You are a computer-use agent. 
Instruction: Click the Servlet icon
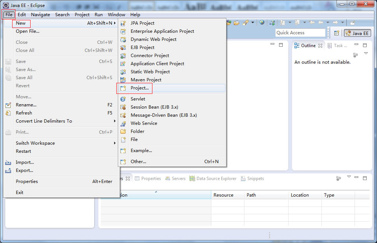pos(123,99)
